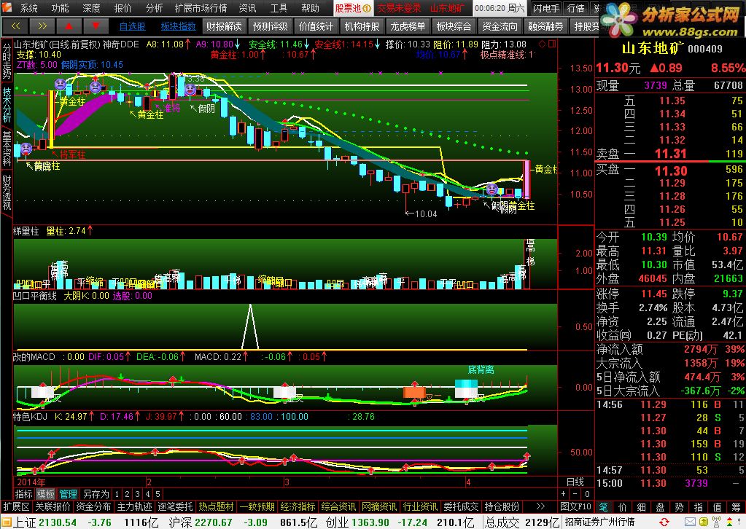746x529 pixels.
Task: Click the double right arrow forward button
Action: [42, 26]
